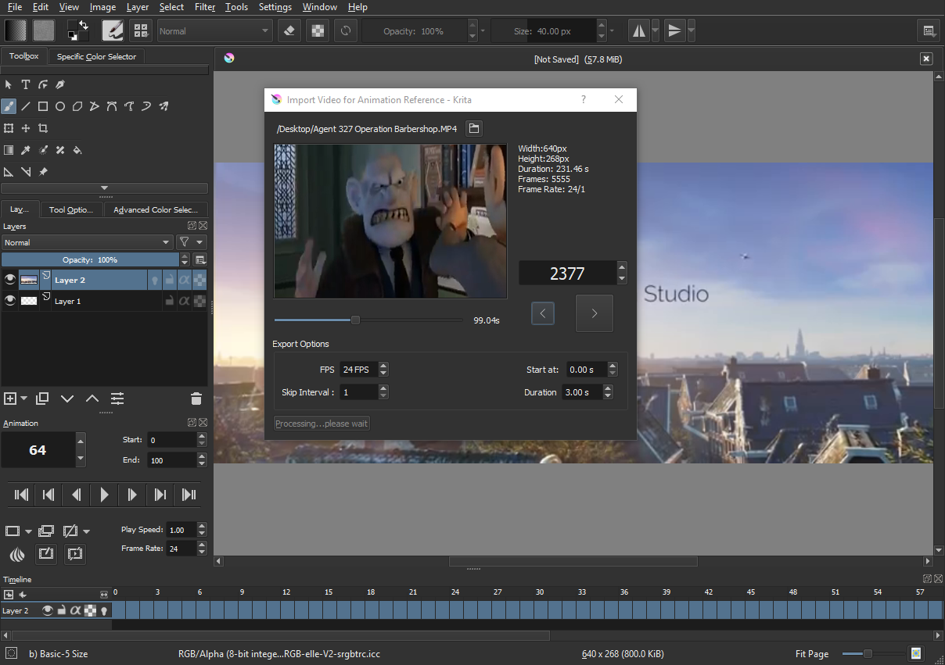Switch to Specific Color Selector tab
Screen dimensions: 945x665
click(x=96, y=56)
